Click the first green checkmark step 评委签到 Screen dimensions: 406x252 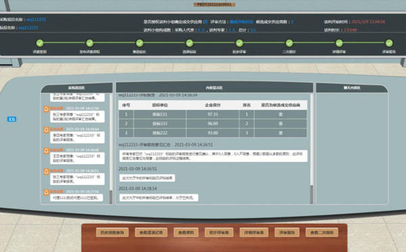pos(40,43)
